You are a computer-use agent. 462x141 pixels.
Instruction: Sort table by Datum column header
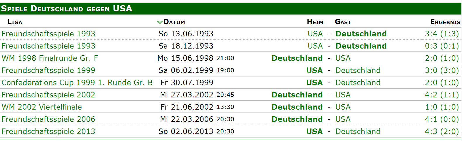(x=174, y=22)
